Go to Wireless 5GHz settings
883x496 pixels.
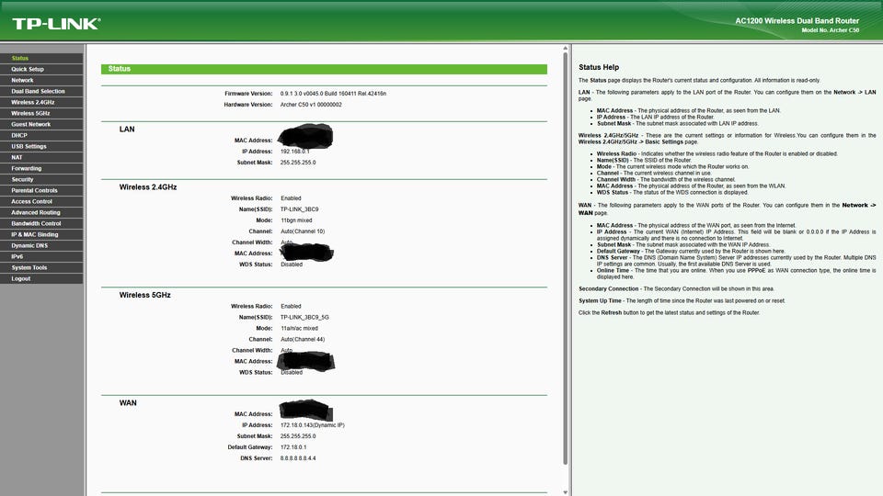point(41,113)
